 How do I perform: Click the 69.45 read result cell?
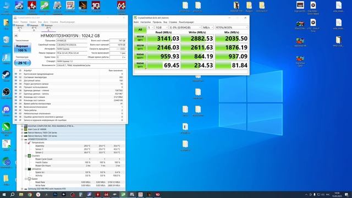click(x=164, y=65)
